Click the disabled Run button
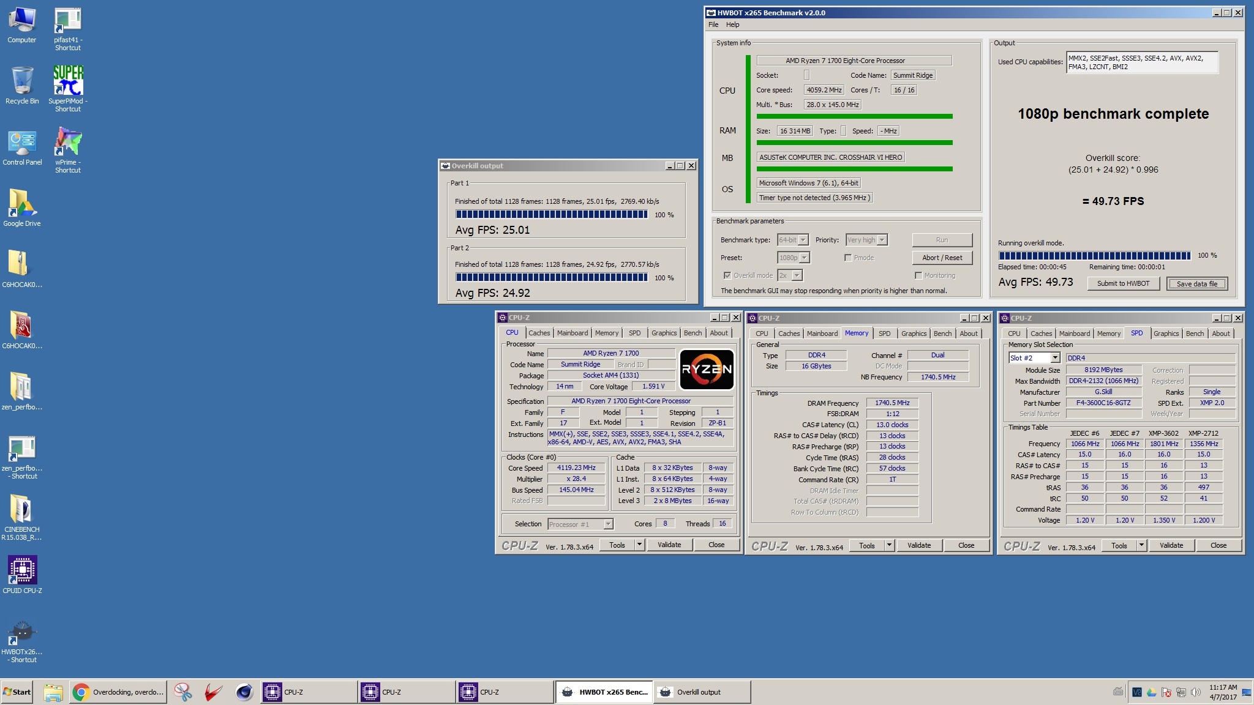1254x705 pixels. click(942, 240)
